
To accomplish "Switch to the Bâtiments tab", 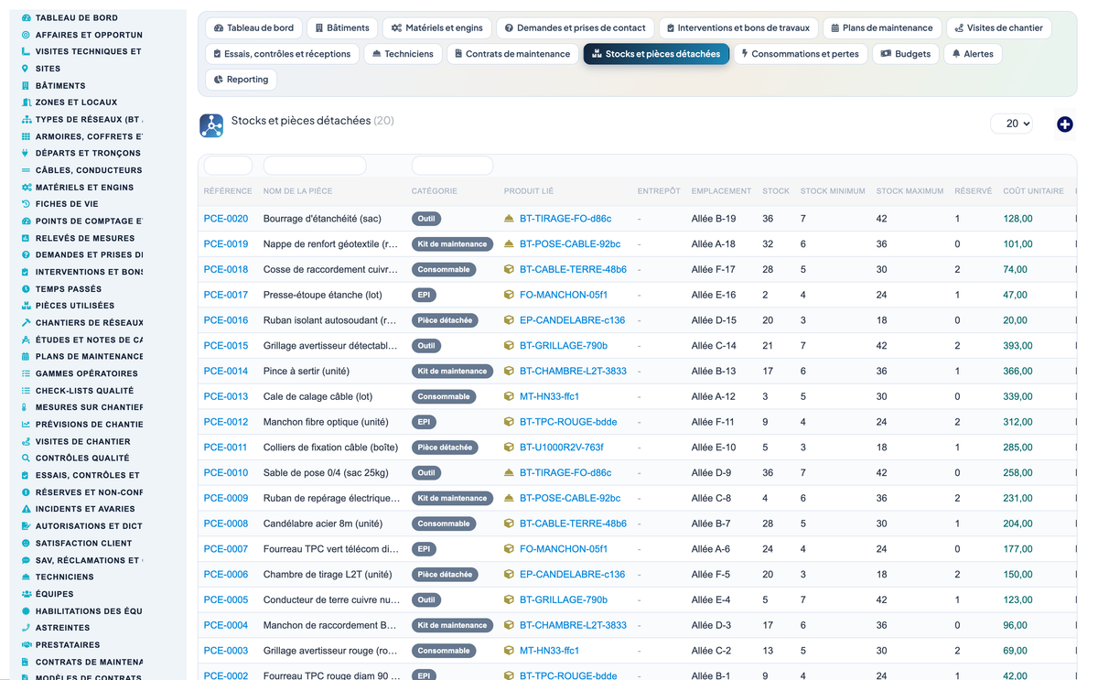I will (x=341, y=28).
